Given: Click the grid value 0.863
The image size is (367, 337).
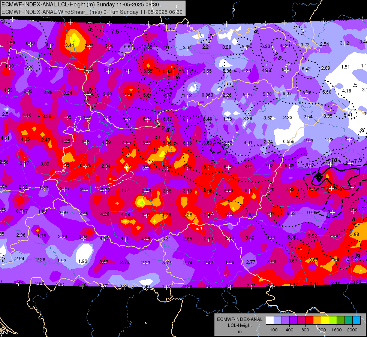Looking at the screenshot, I should [207, 95].
